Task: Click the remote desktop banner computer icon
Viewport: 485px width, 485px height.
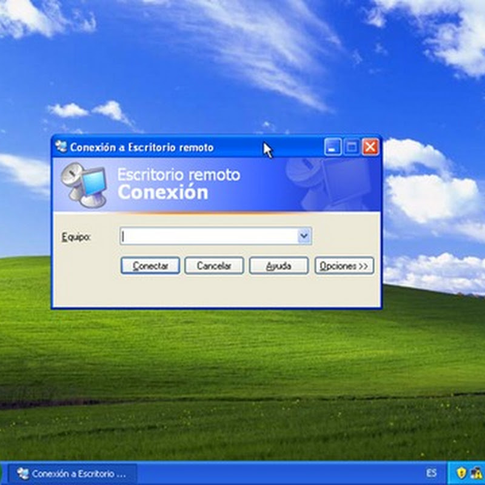Action: pos(84,185)
